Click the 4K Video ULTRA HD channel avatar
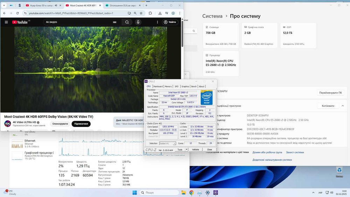This screenshot has width=350, height=197. [8, 124]
